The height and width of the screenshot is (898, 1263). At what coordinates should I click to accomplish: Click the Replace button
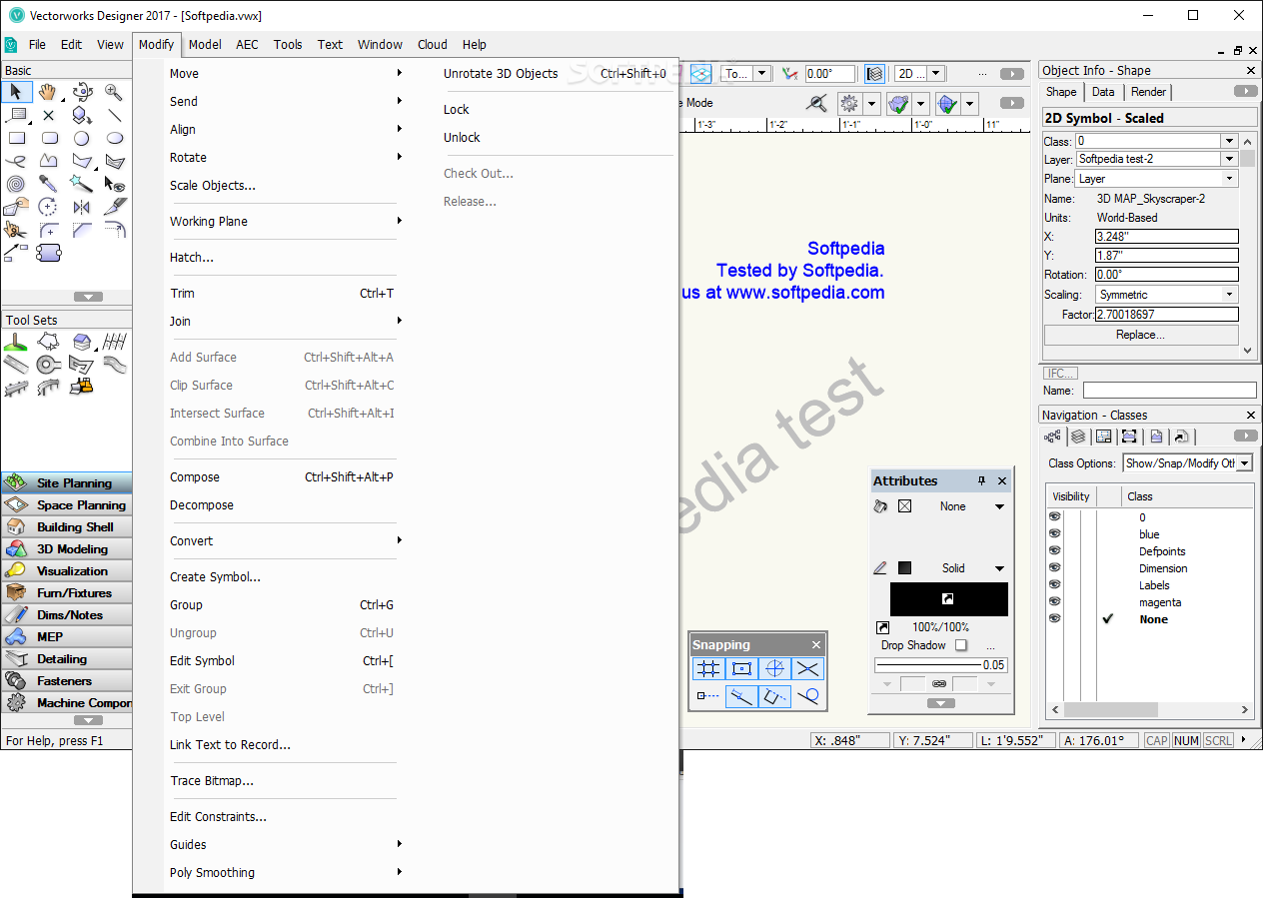coord(1140,335)
